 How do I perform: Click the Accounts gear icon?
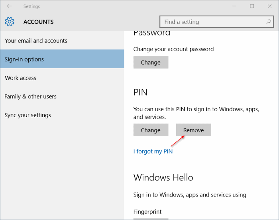(10, 22)
